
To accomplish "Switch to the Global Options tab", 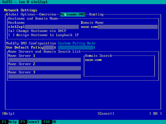I will click(x=20, y=14).
